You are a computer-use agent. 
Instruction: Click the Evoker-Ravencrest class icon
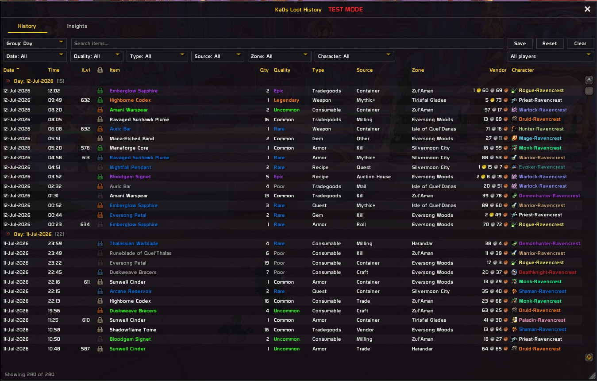tap(514, 167)
